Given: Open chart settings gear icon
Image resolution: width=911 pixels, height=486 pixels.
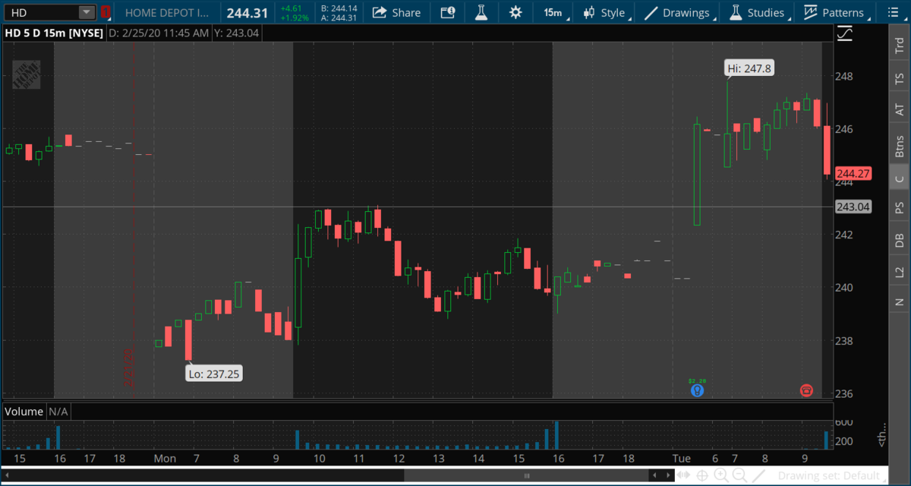Looking at the screenshot, I should pyautogui.click(x=515, y=12).
